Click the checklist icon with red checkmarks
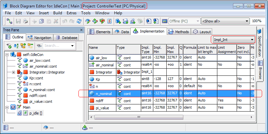268x134 pixels. point(109,21)
